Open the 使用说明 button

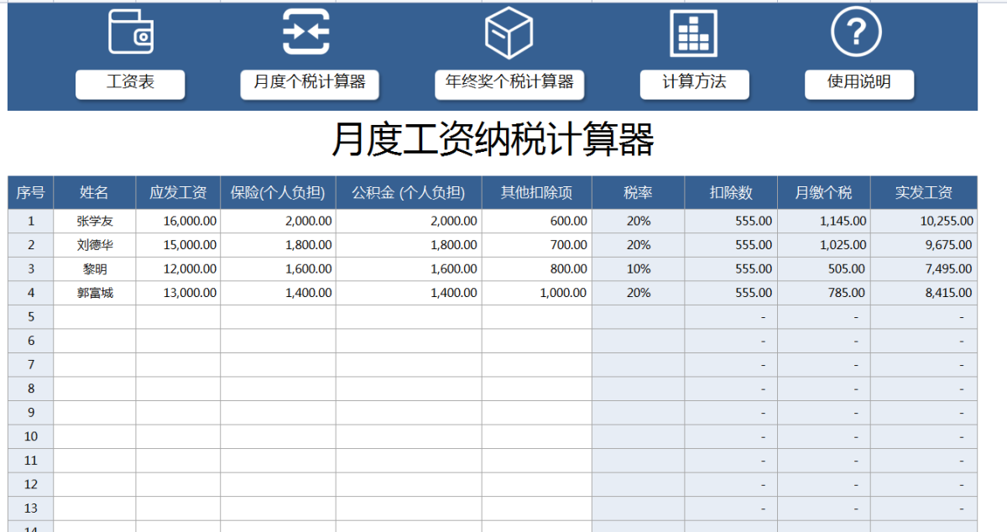click(x=858, y=83)
